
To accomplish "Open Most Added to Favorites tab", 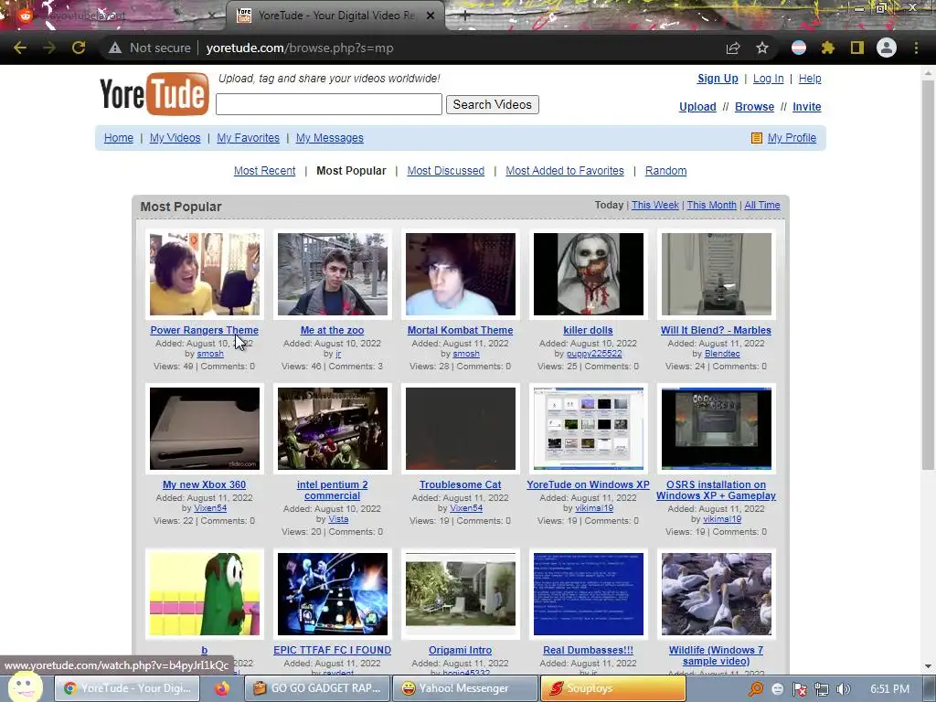I will tap(565, 171).
